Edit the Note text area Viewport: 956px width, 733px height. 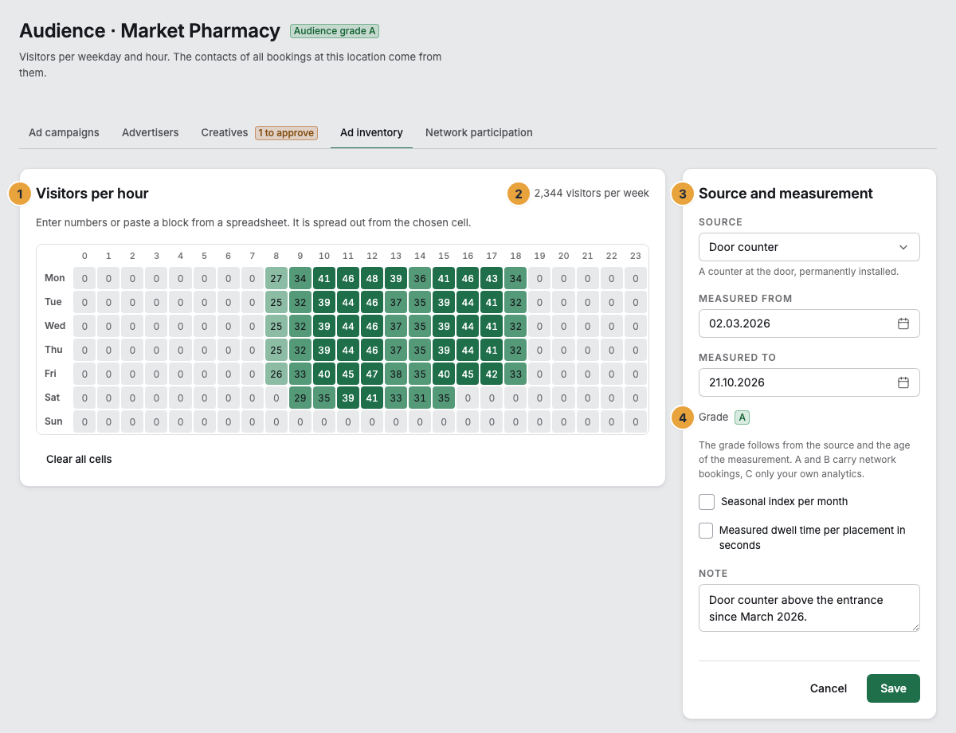pyautogui.click(x=809, y=608)
